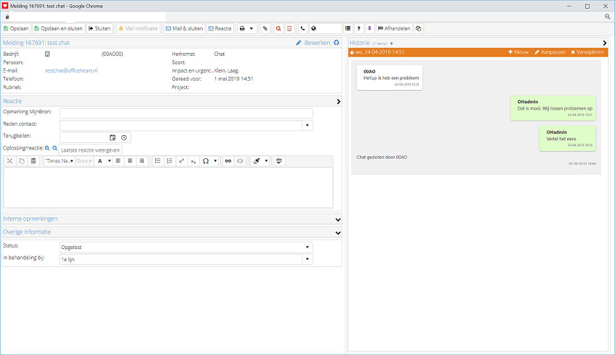Click the purple pin icon

(370, 28)
